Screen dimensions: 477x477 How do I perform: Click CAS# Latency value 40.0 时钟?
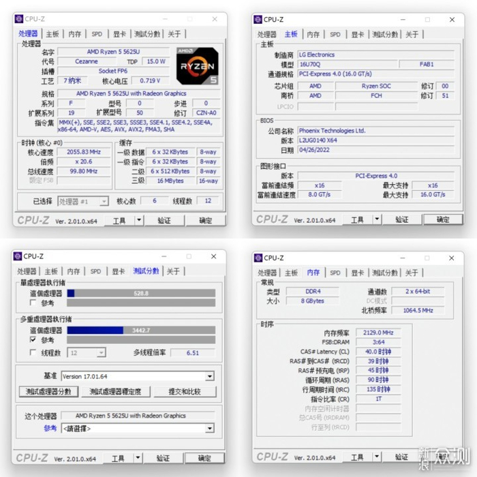378,352
